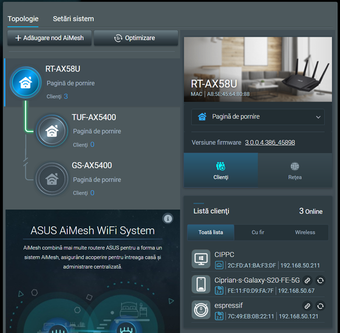Viewport: 340px width, 333px height.
Task: Click the link icon for Ciprian-s-Galaxy-S20-FE-5G
Action: (307, 281)
